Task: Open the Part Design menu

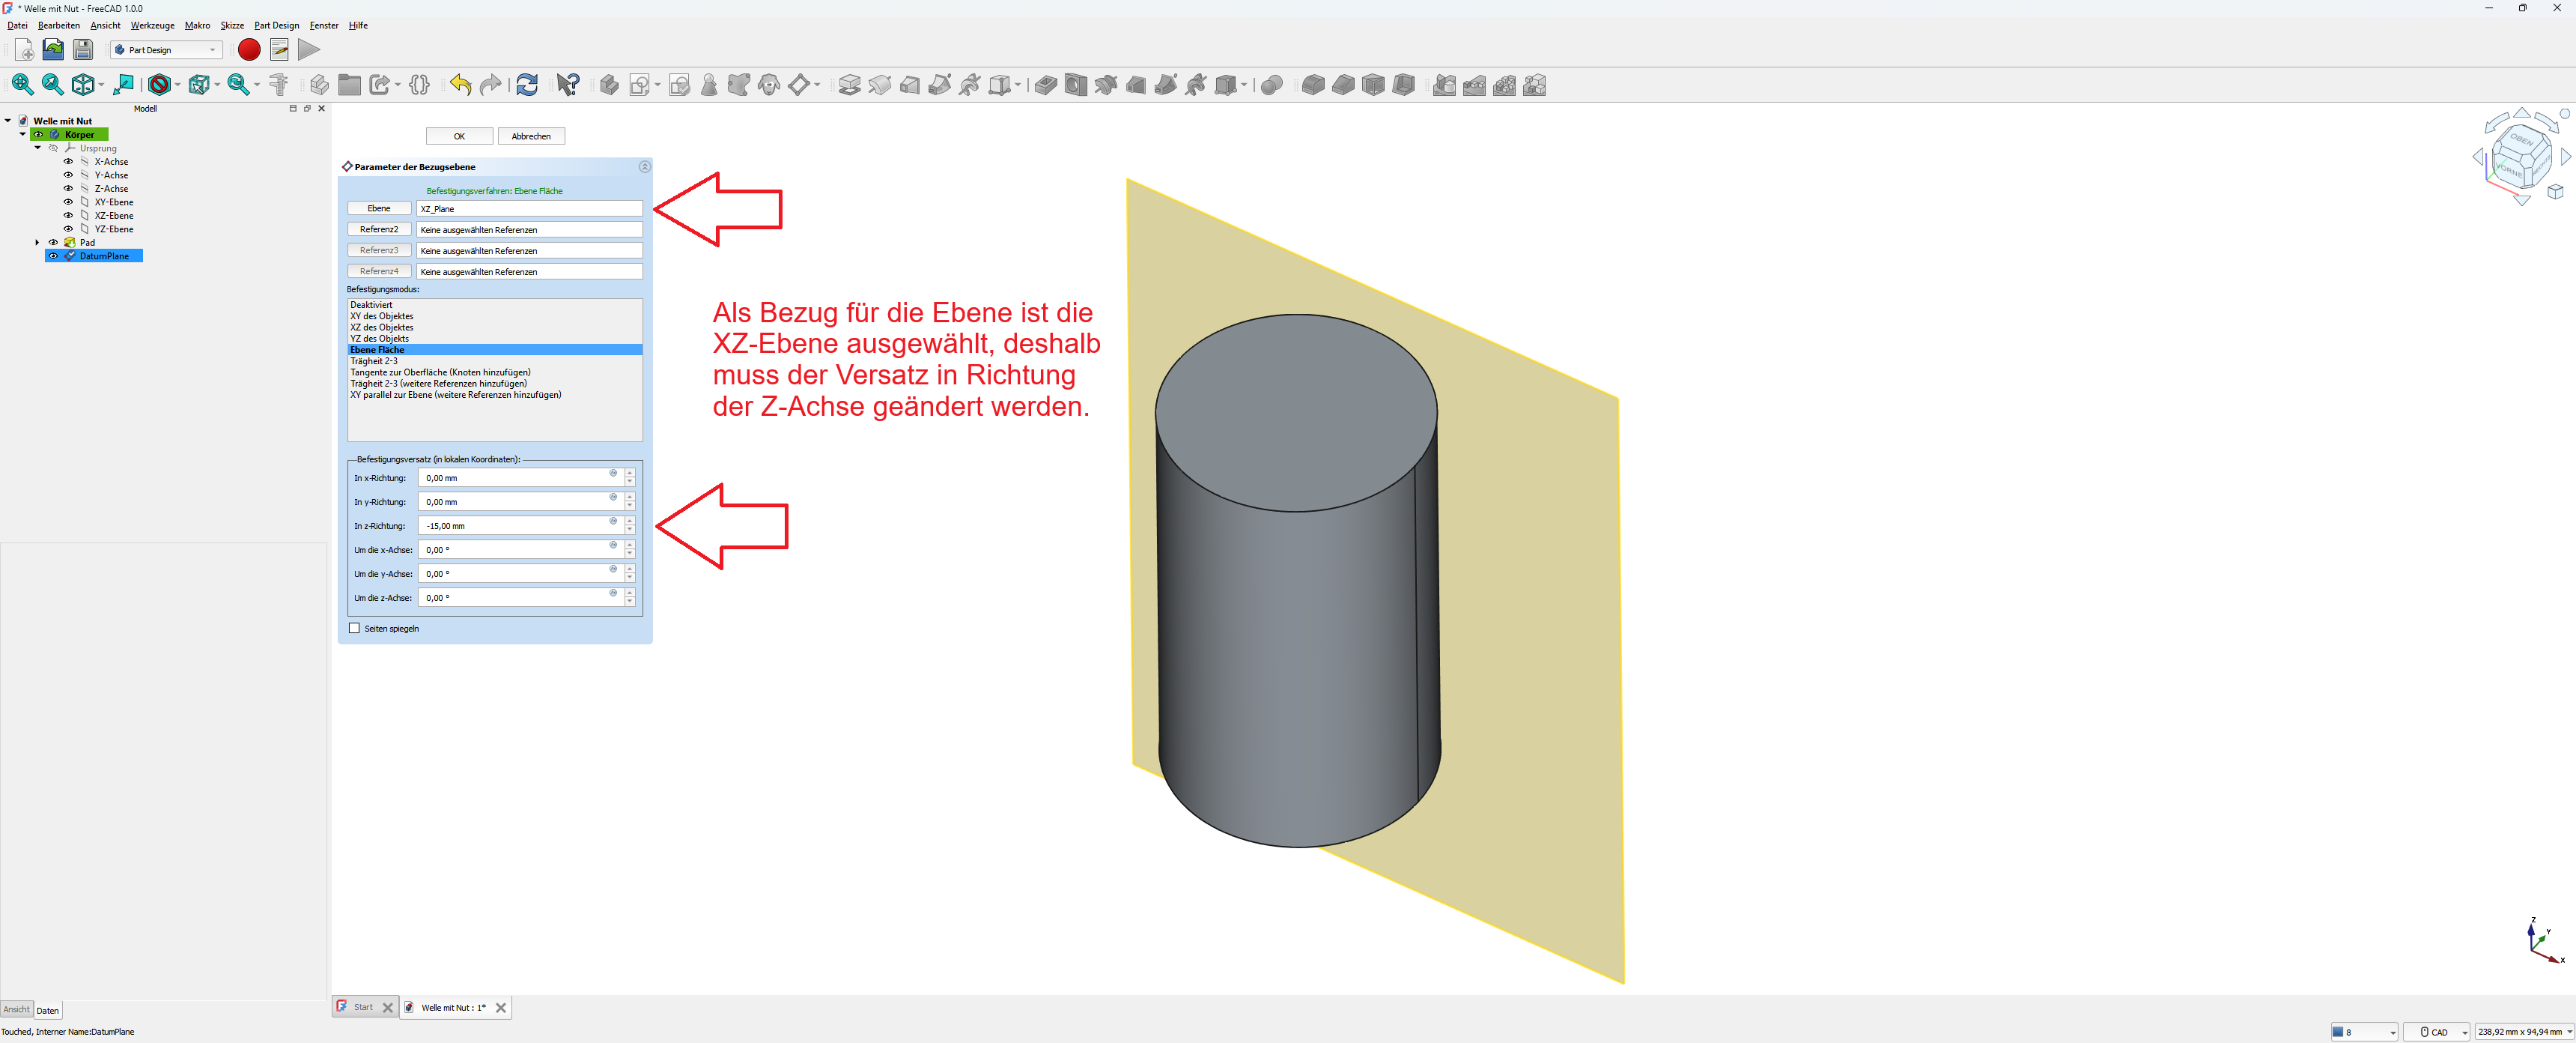Action: tap(277, 25)
